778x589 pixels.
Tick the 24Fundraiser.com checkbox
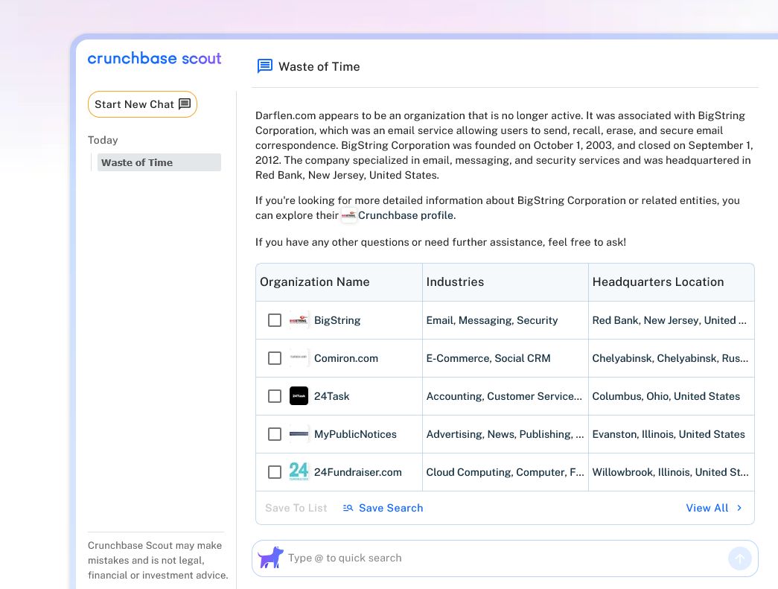(x=275, y=472)
